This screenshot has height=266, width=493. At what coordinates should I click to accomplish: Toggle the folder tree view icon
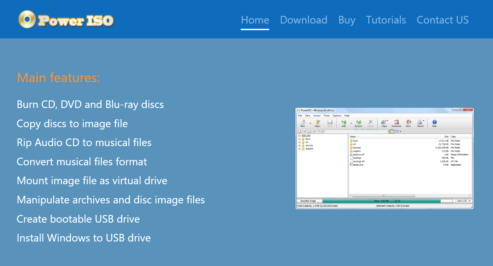tap(392, 132)
